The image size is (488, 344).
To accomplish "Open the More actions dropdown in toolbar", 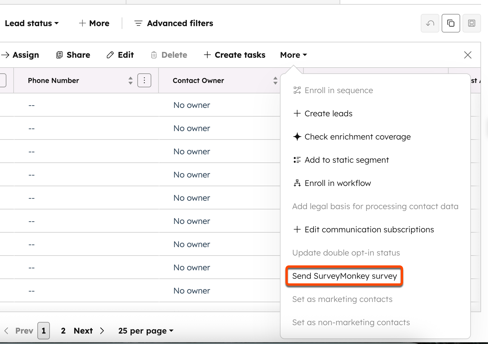I will [x=293, y=55].
